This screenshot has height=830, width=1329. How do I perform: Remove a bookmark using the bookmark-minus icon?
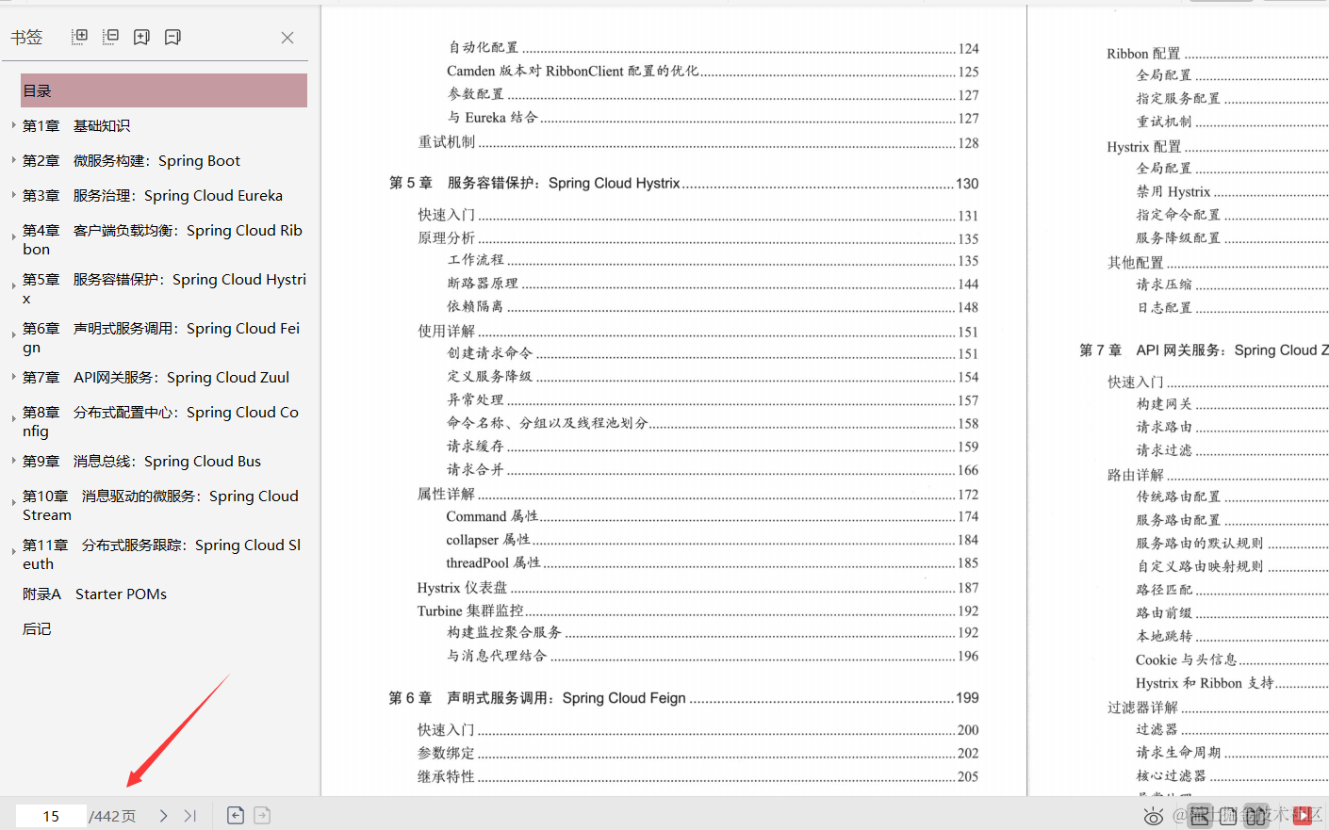172,37
